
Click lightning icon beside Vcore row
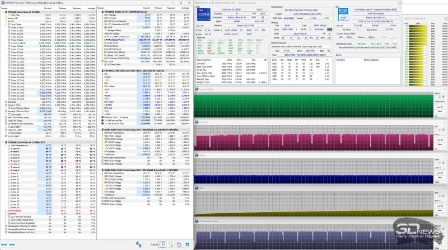tap(103, 95)
